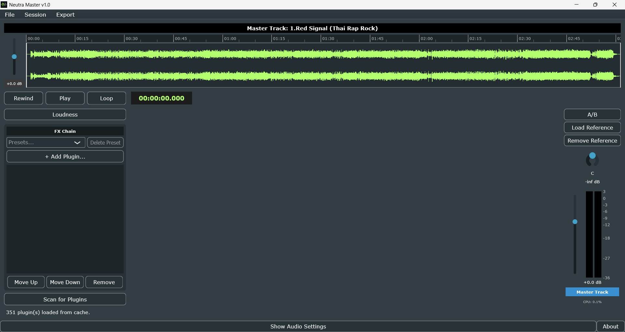Close the Neutra Master window
Image resolution: width=625 pixels, height=332 pixels.
(x=615, y=5)
